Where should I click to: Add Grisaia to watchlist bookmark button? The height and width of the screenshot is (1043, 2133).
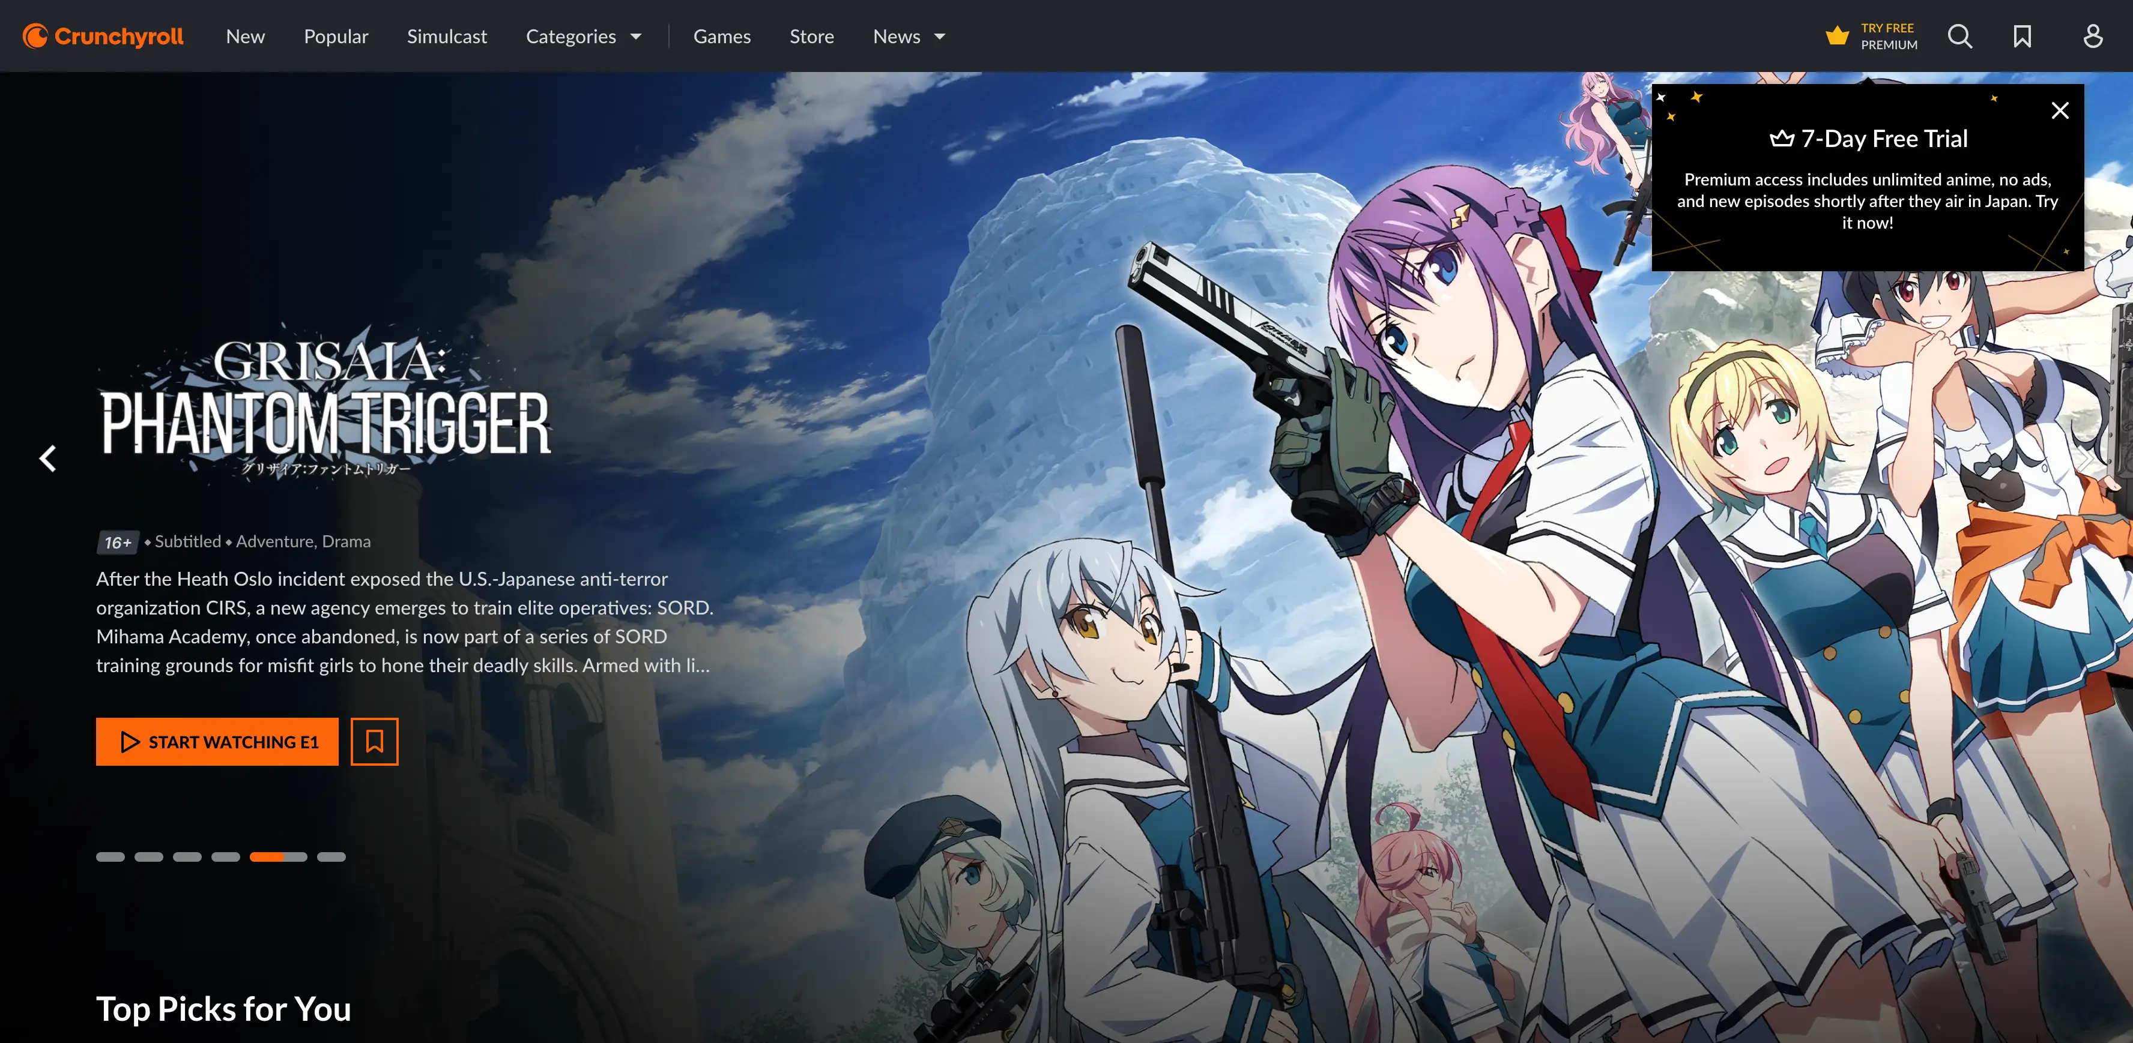[374, 741]
